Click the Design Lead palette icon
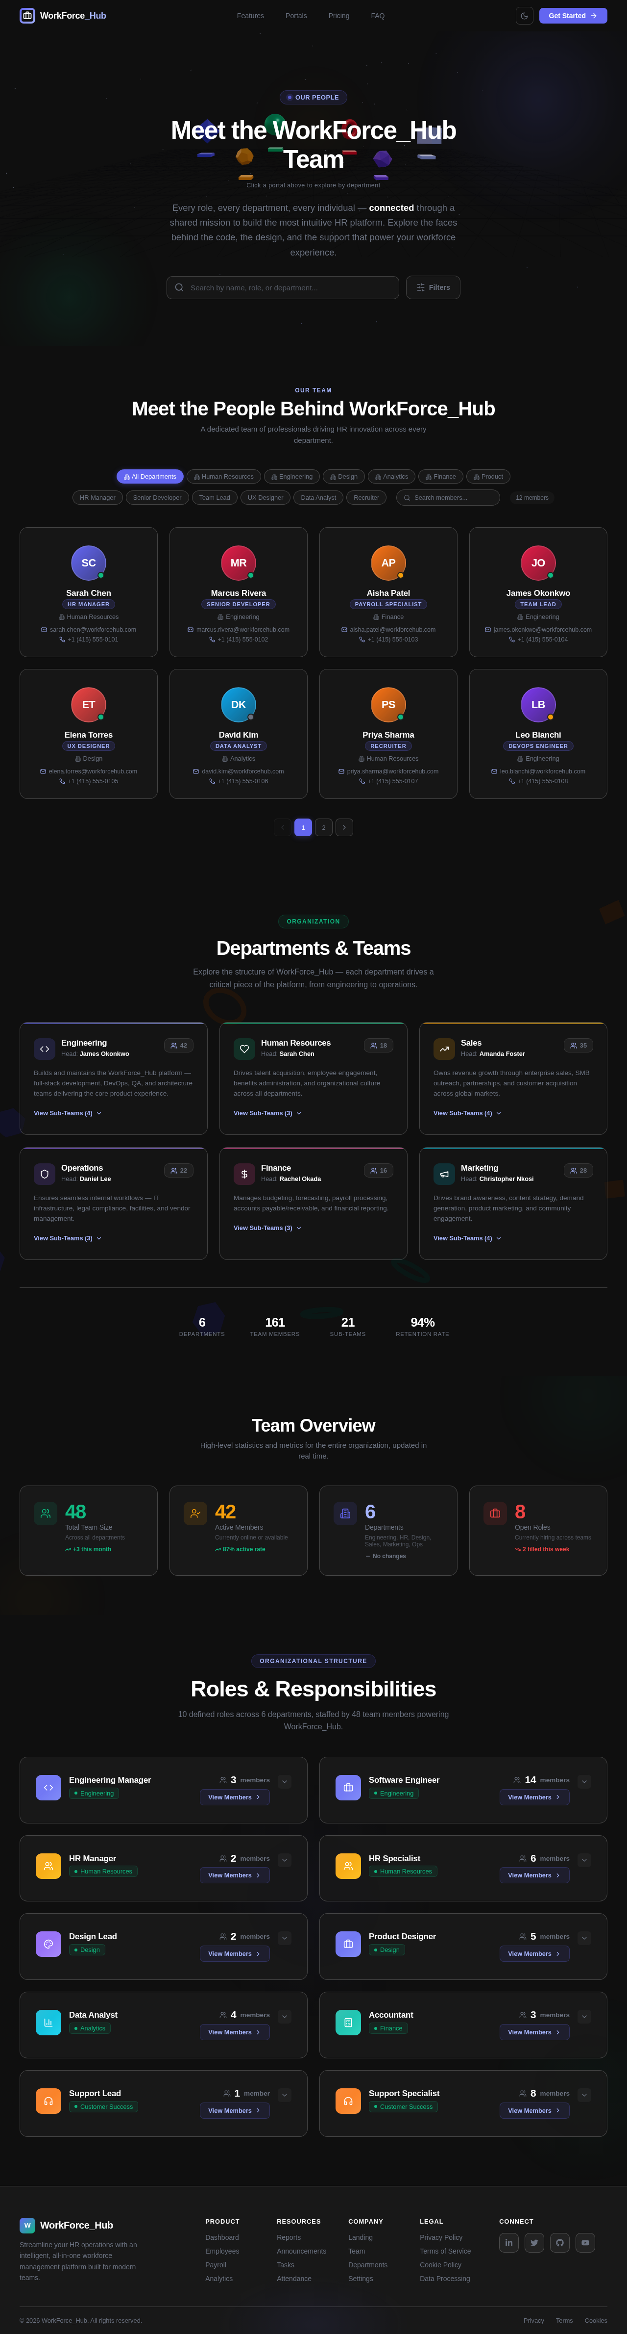Image resolution: width=627 pixels, height=2334 pixels. (x=49, y=1944)
